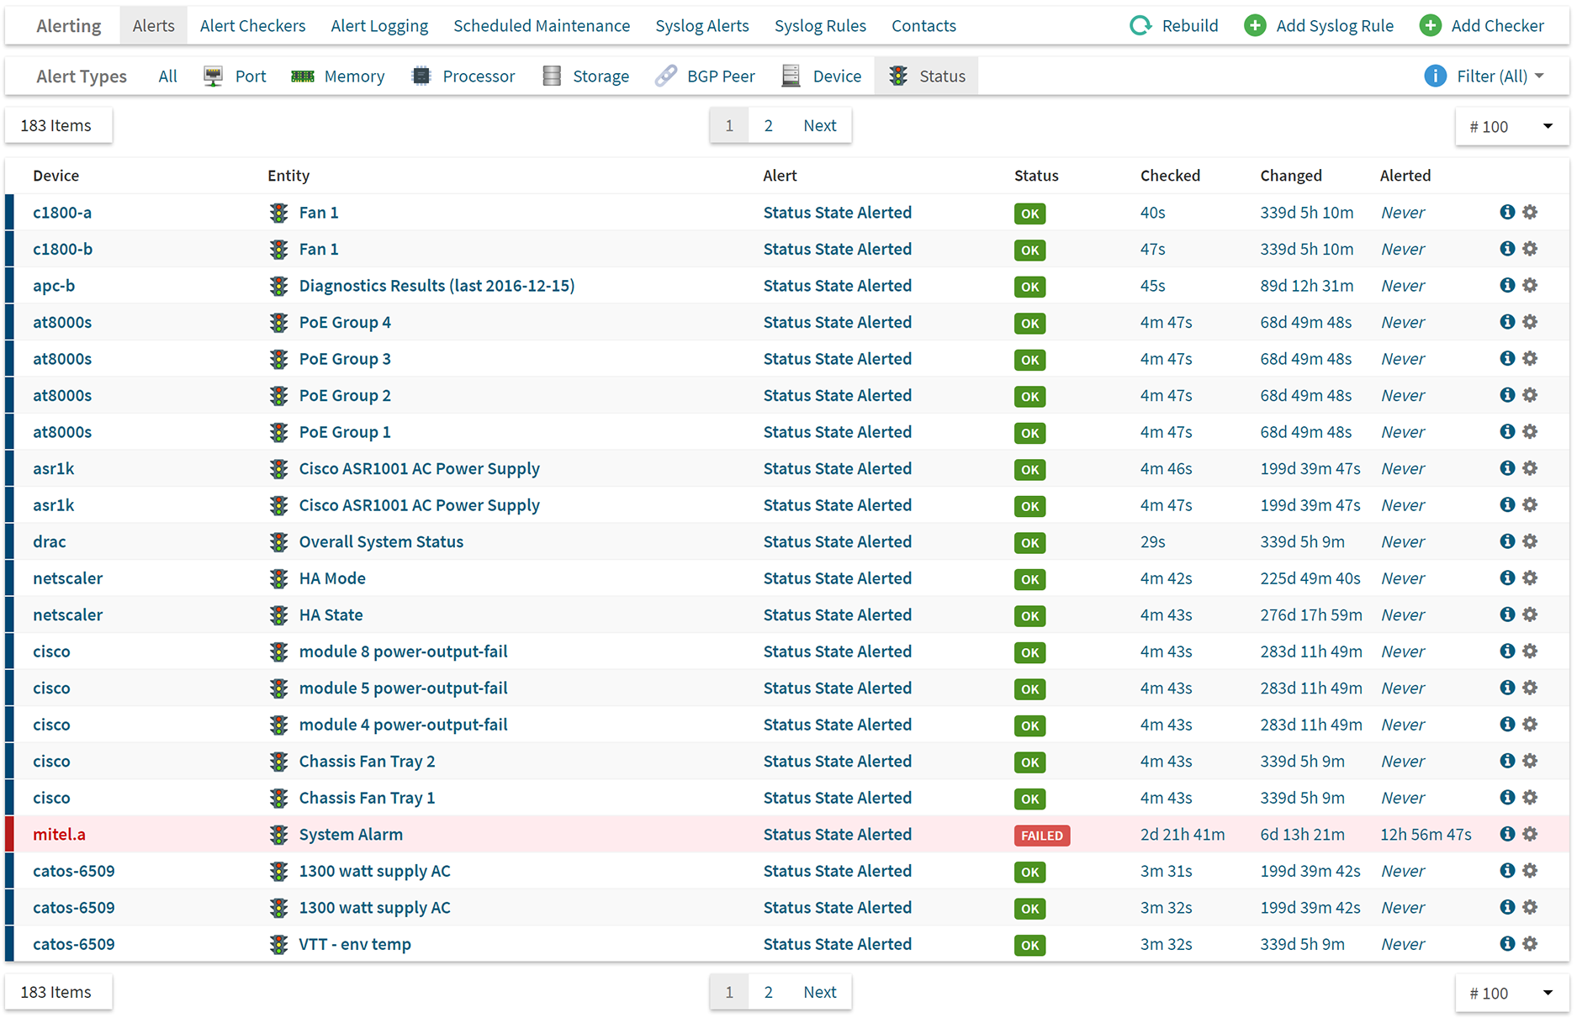1577x1018 pixels.
Task: Open settings gear for c1800-a Fan 1 row
Action: (x=1530, y=213)
